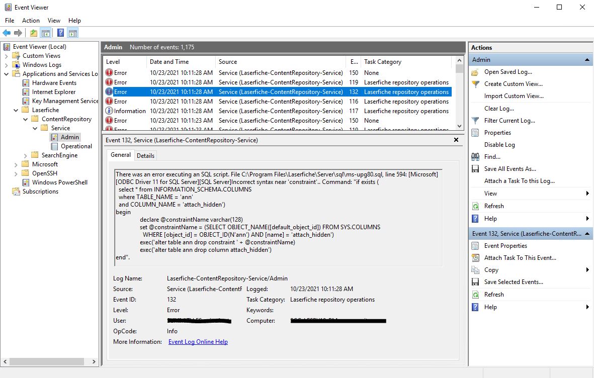Screen dimensions: 594x378
Task: Switch to the Details tab
Action: click(145, 156)
